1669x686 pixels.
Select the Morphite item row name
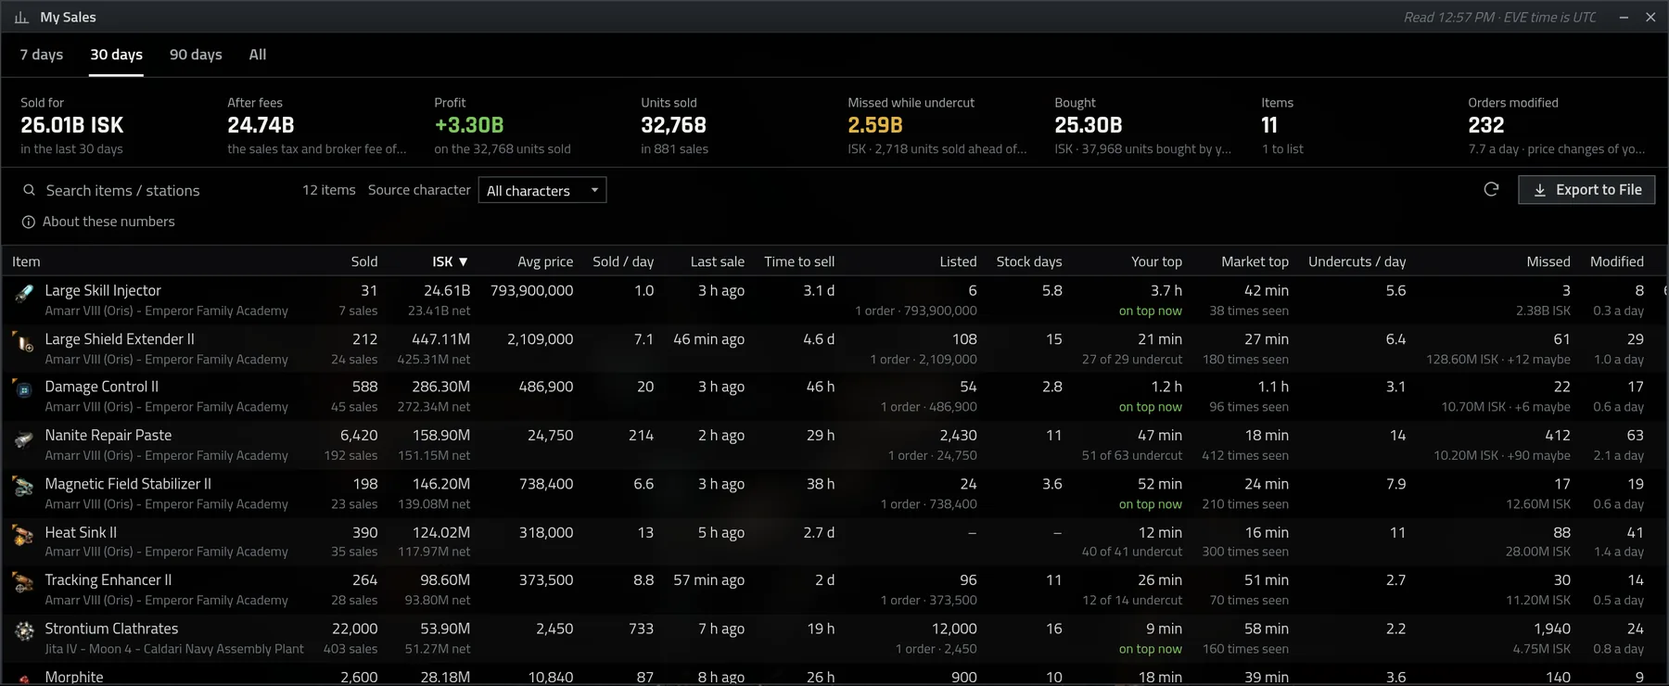(x=74, y=677)
